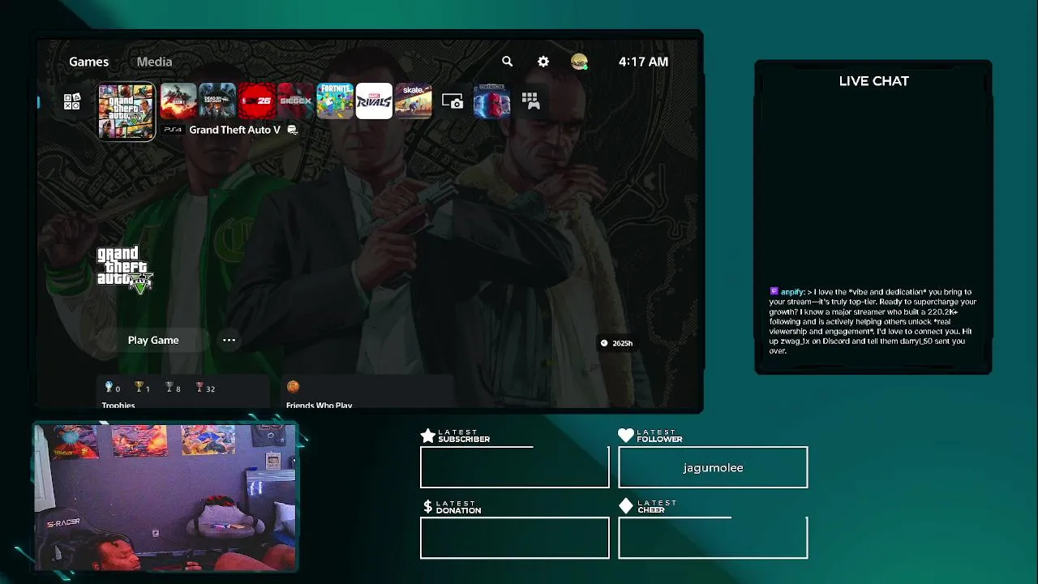Click the bronze trophy icon showing 32
The height and width of the screenshot is (584, 1038).
tap(199, 388)
